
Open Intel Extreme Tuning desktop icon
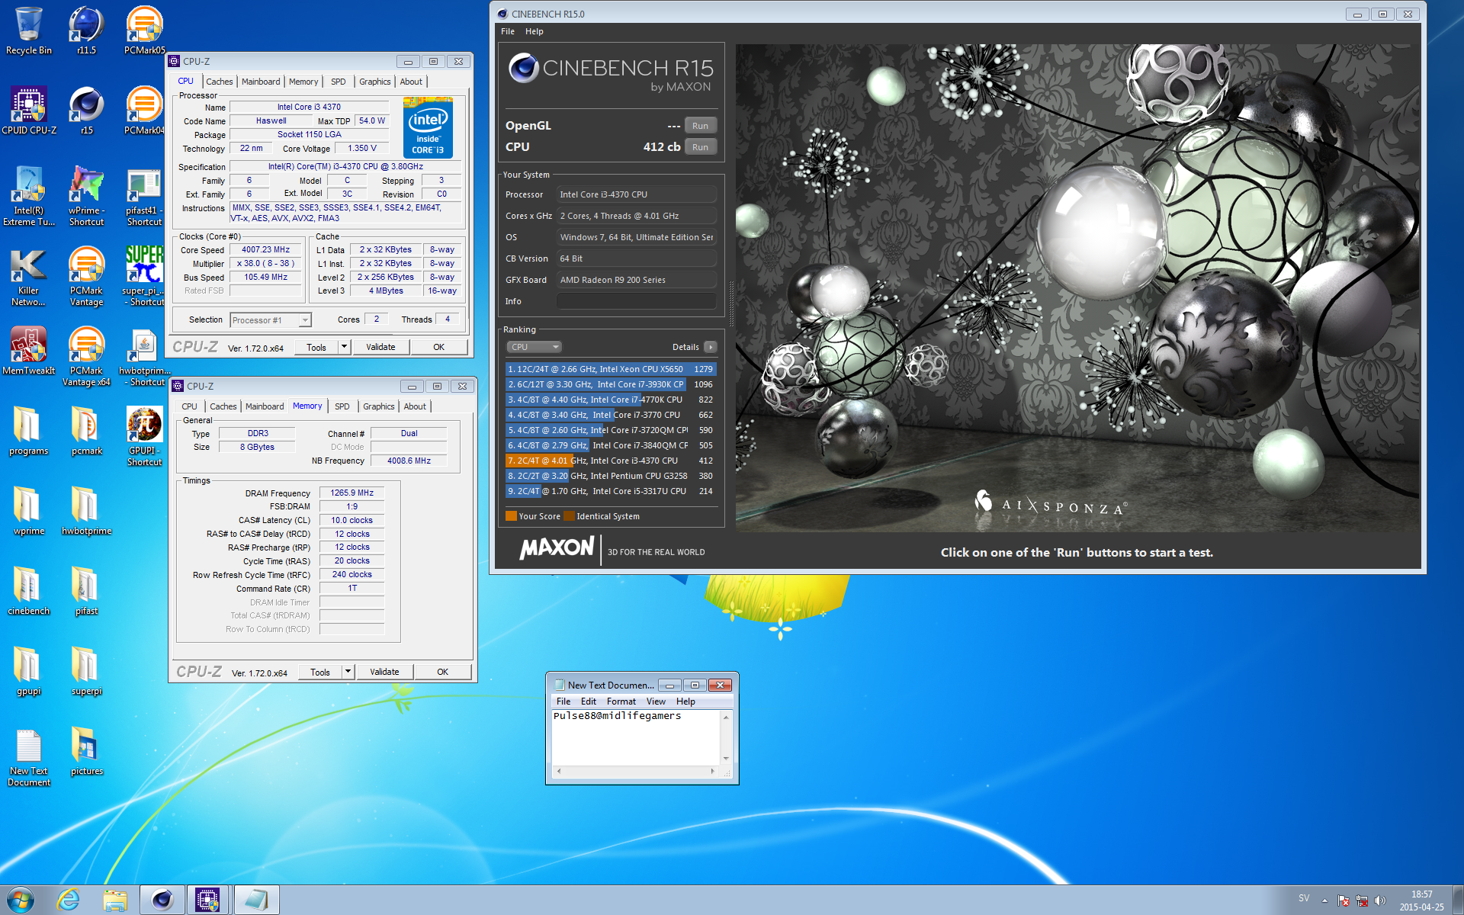point(29,197)
